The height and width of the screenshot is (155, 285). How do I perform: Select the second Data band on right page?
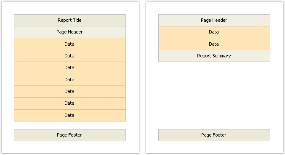click(214, 44)
